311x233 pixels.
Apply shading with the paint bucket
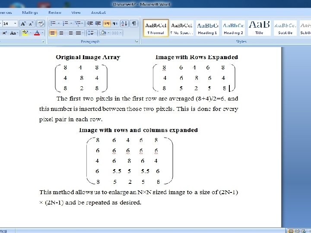[x=103, y=33]
